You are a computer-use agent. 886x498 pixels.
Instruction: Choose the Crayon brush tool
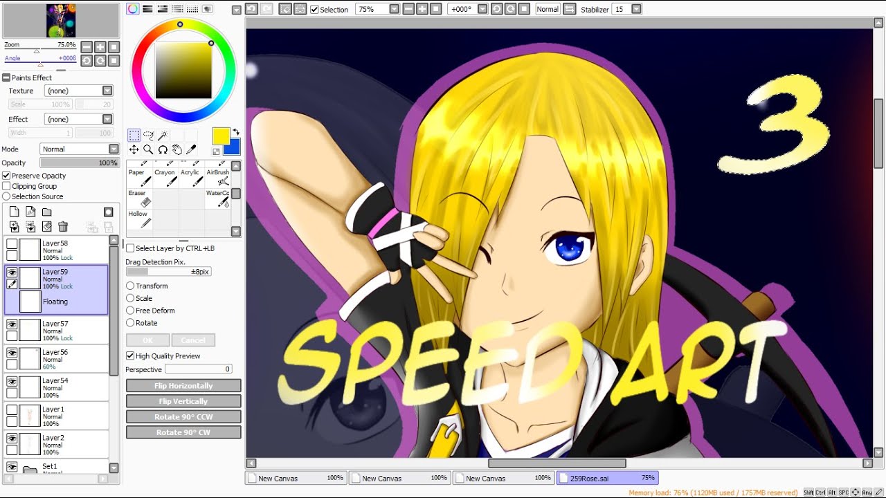(x=165, y=178)
